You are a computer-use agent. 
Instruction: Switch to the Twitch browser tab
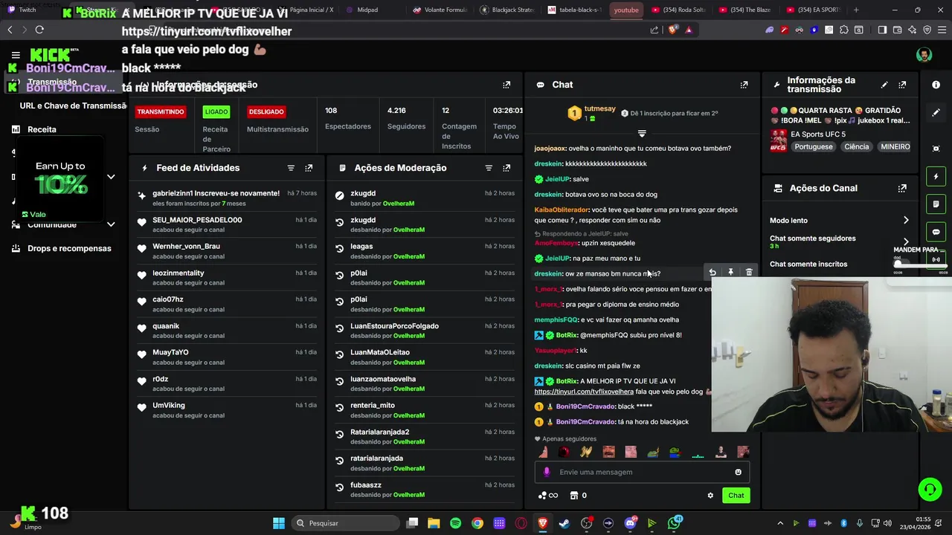coord(28,10)
